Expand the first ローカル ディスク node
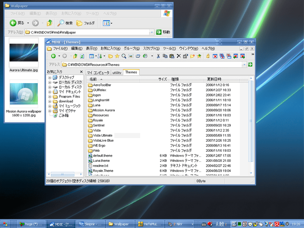The height and width of the screenshot is (228, 304). (50, 82)
